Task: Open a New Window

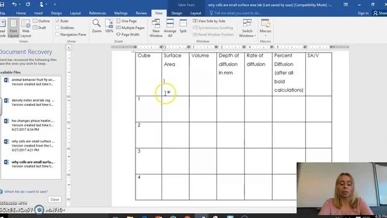Action: 156,28
